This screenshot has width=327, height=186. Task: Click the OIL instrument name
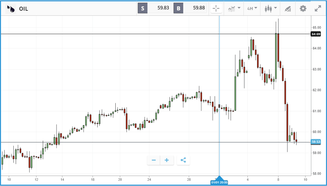pos(23,9)
